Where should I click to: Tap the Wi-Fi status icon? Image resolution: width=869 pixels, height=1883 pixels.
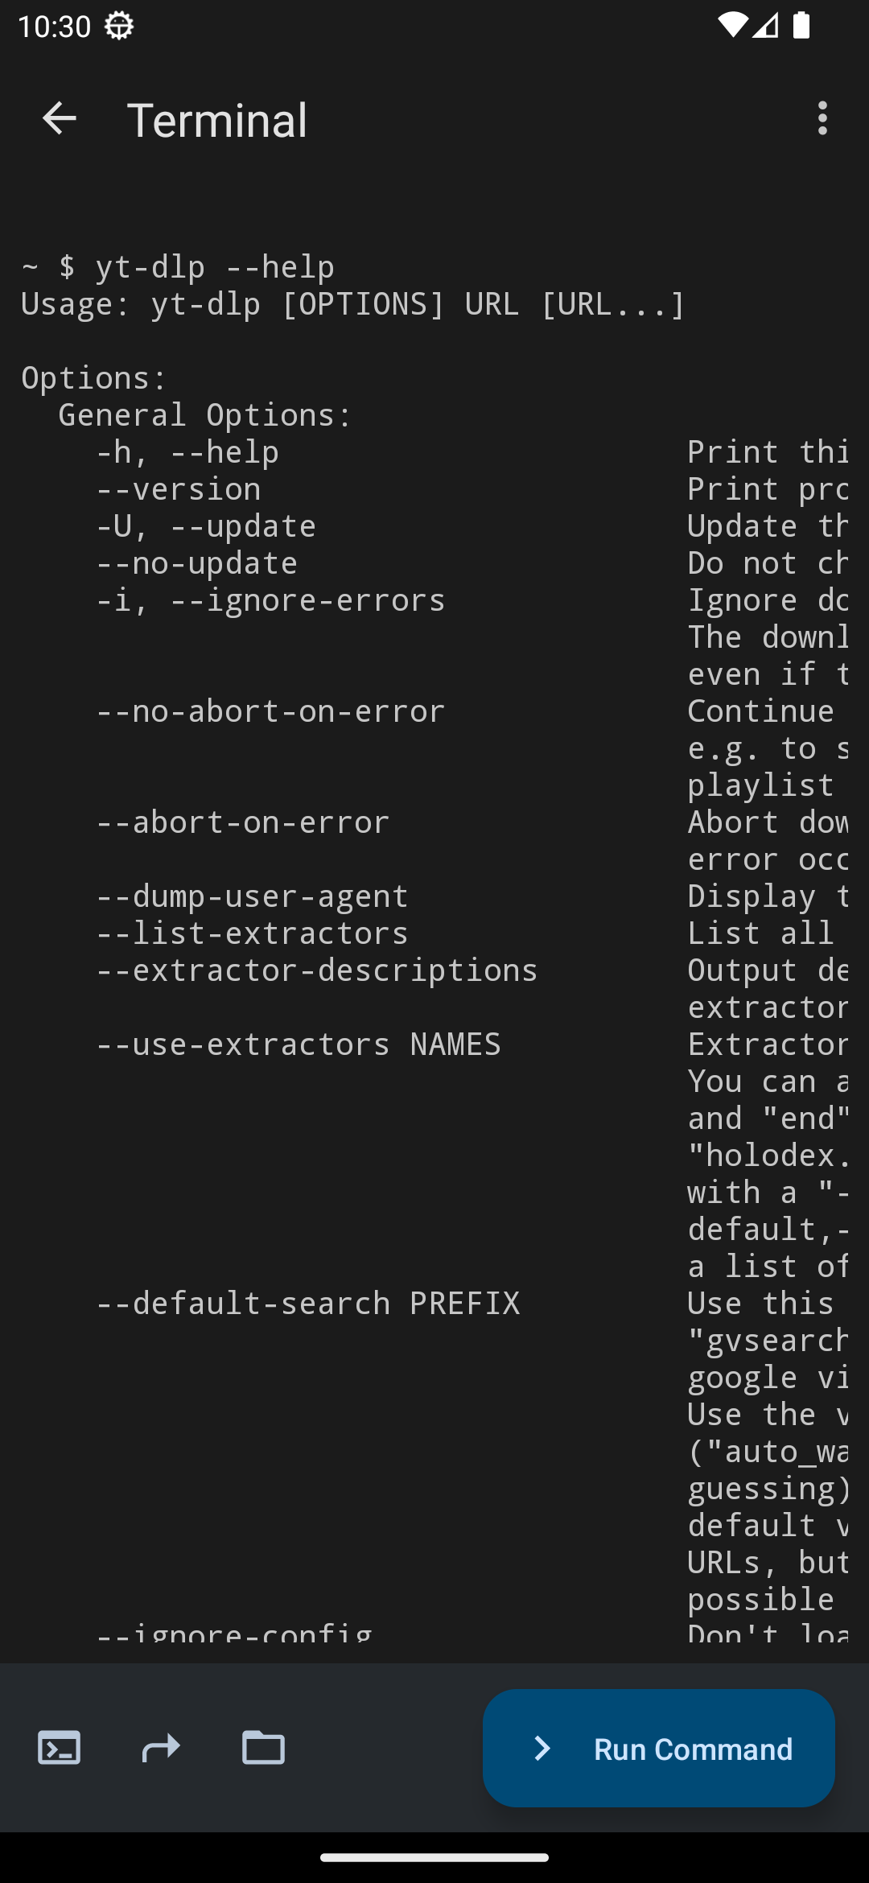(x=731, y=26)
